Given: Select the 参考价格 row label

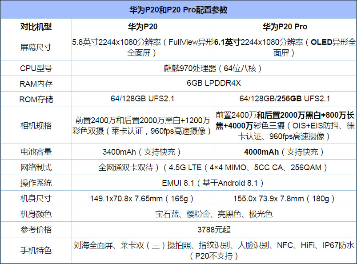Looking at the screenshot, I should click(x=36, y=229).
